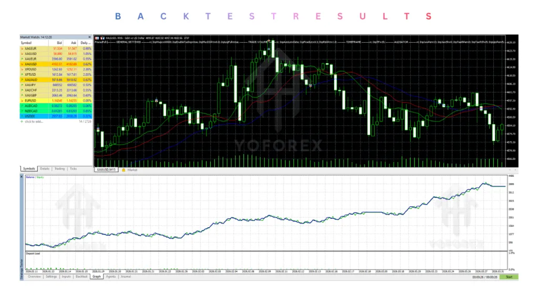Select the XPTUSD symbol row
This screenshot has width=538, height=303.
click(x=56, y=75)
